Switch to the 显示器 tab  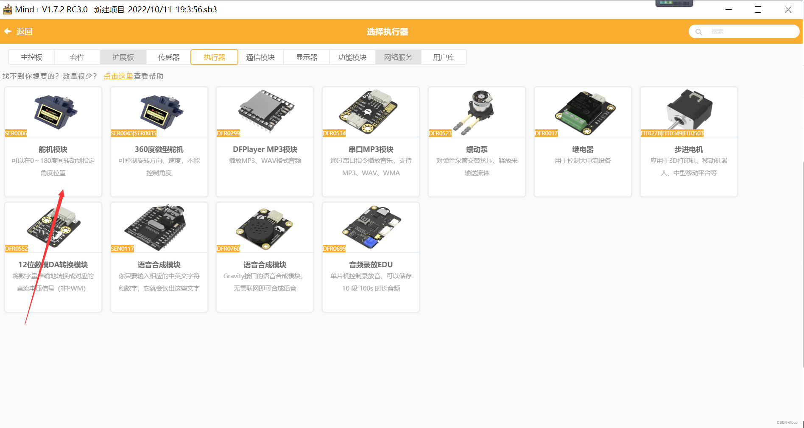coord(306,57)
